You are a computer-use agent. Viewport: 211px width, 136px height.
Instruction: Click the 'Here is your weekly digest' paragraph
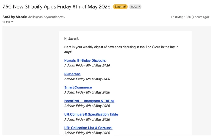121,49
